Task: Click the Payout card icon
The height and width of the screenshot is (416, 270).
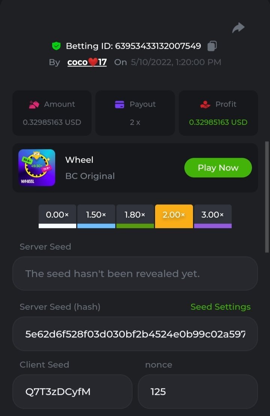Action: pos(119,104)
